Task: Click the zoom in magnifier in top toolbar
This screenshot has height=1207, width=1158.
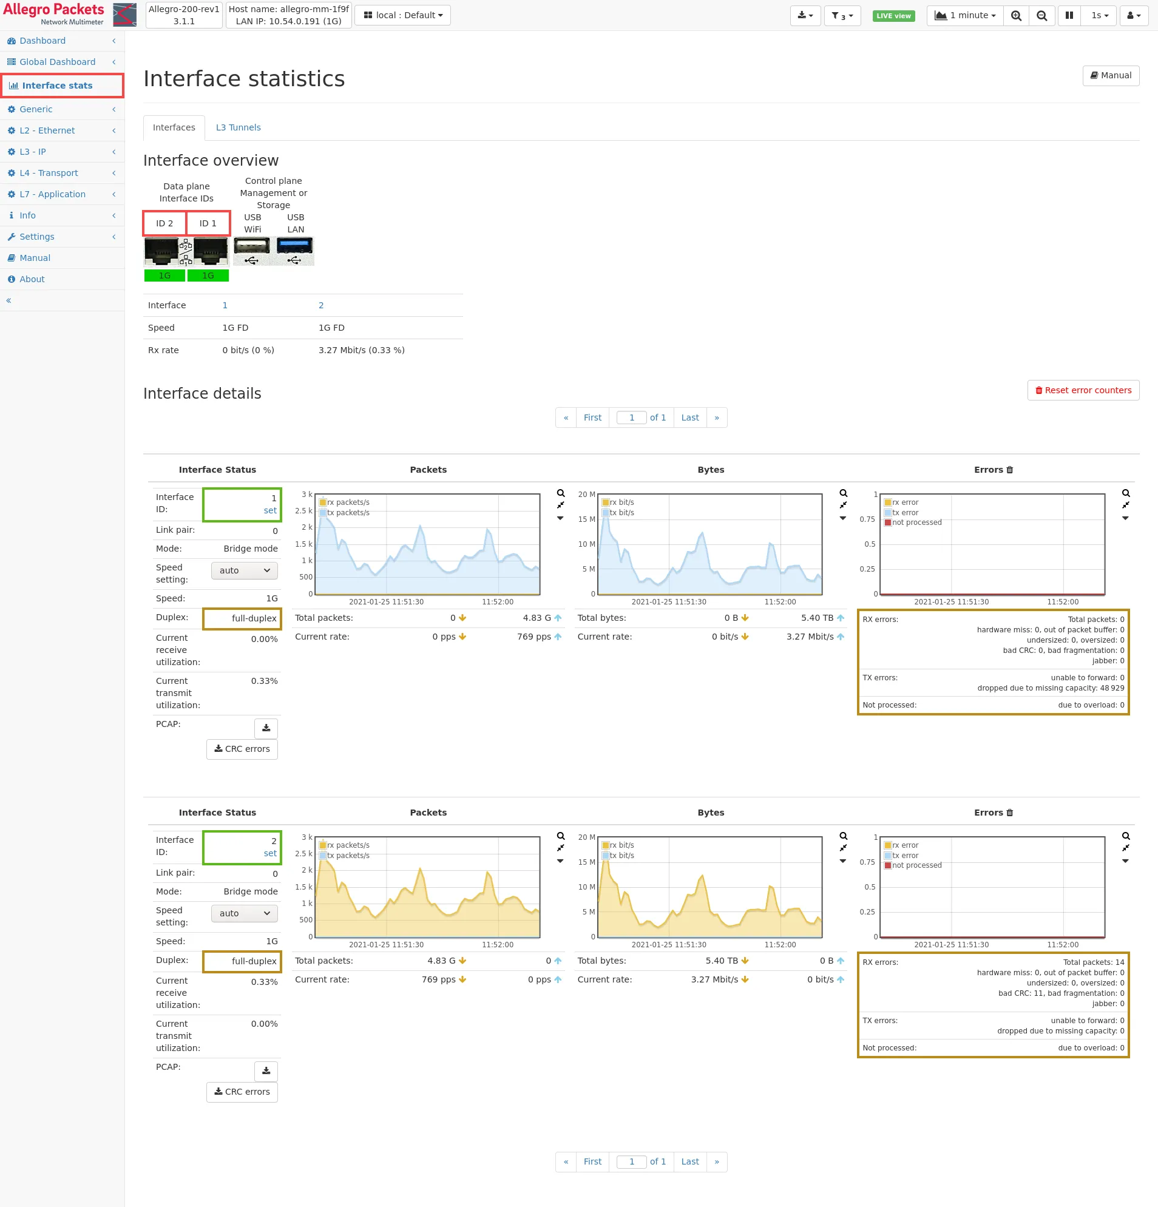Action: tap(1016, 15)
